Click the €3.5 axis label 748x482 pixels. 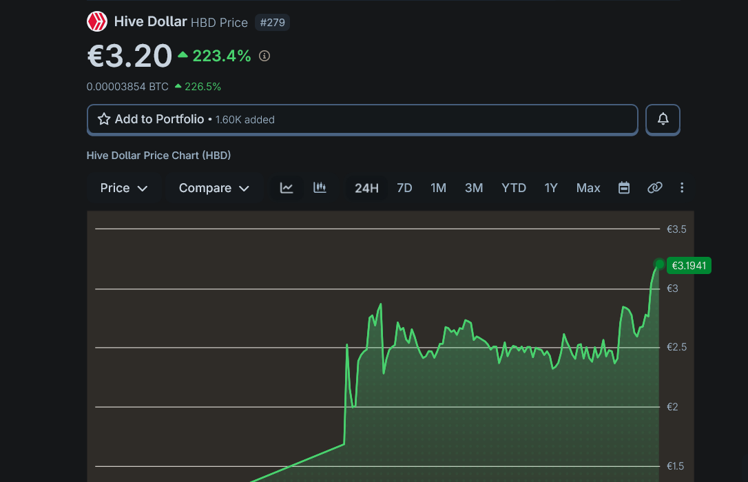click(x=676, y=229)
